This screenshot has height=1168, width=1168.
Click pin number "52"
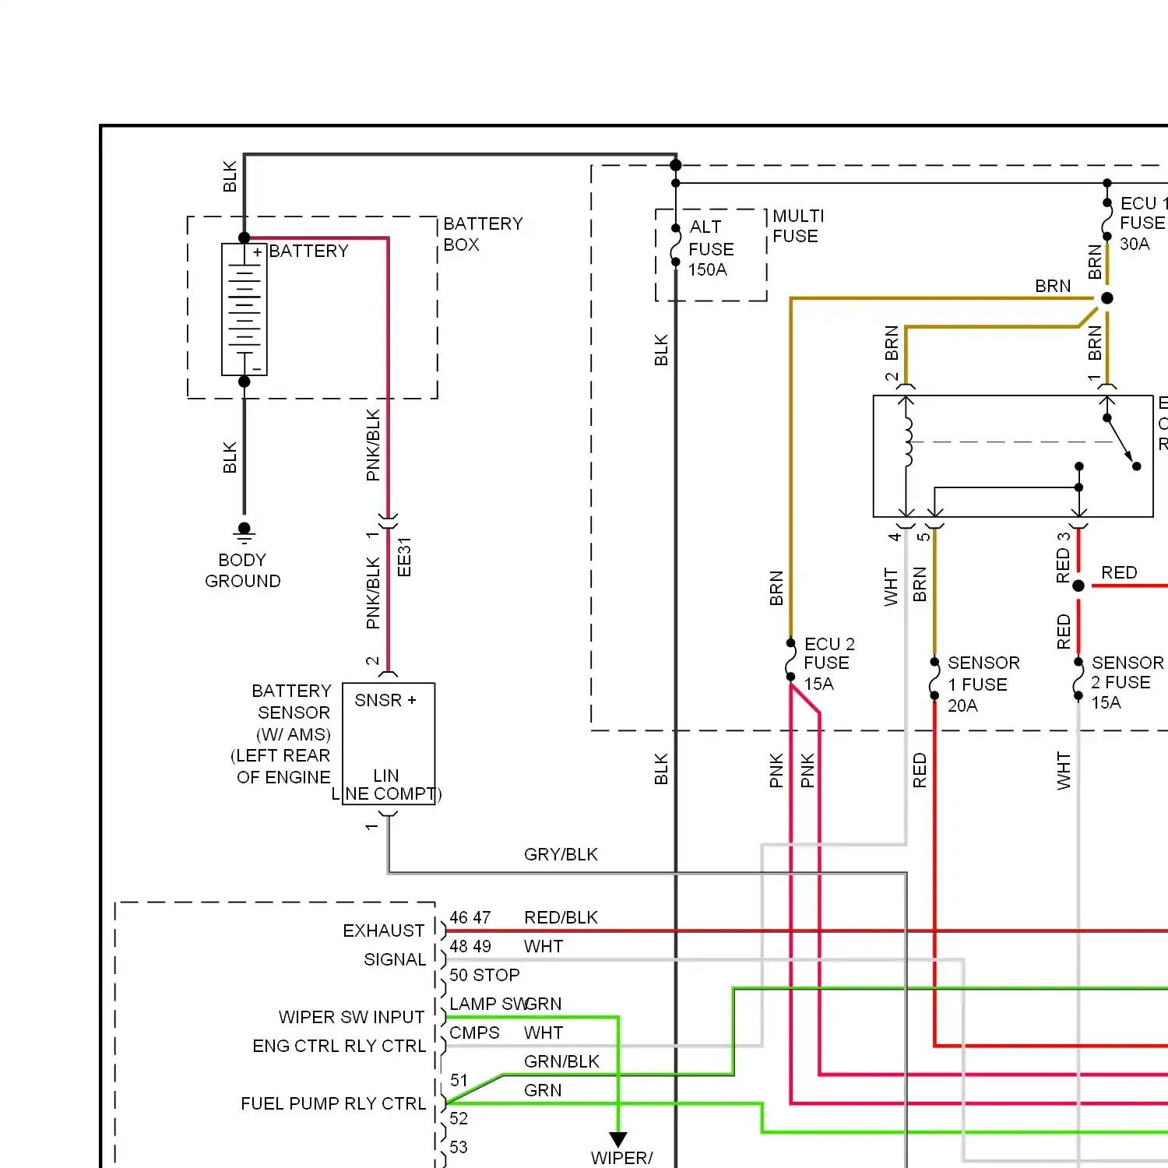point(459,1118)
